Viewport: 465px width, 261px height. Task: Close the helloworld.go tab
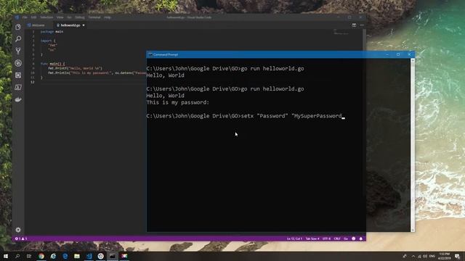(x=84, y=25)
